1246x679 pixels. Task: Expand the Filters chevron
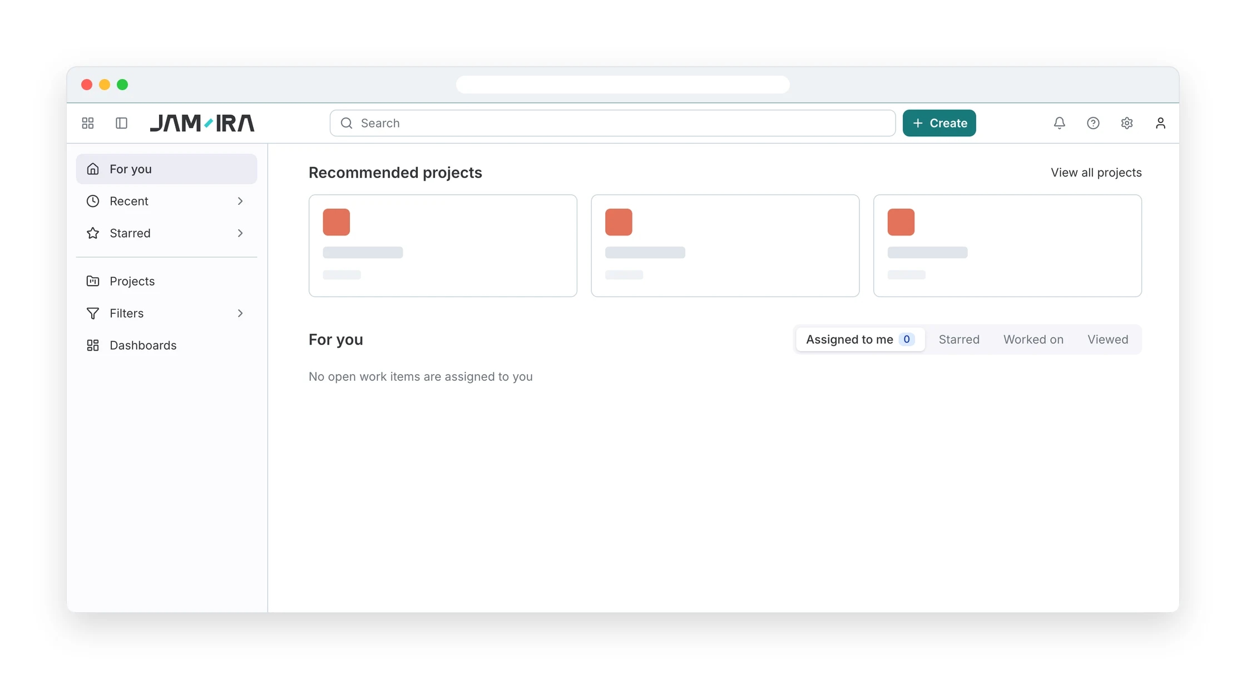tap(240, 313)
